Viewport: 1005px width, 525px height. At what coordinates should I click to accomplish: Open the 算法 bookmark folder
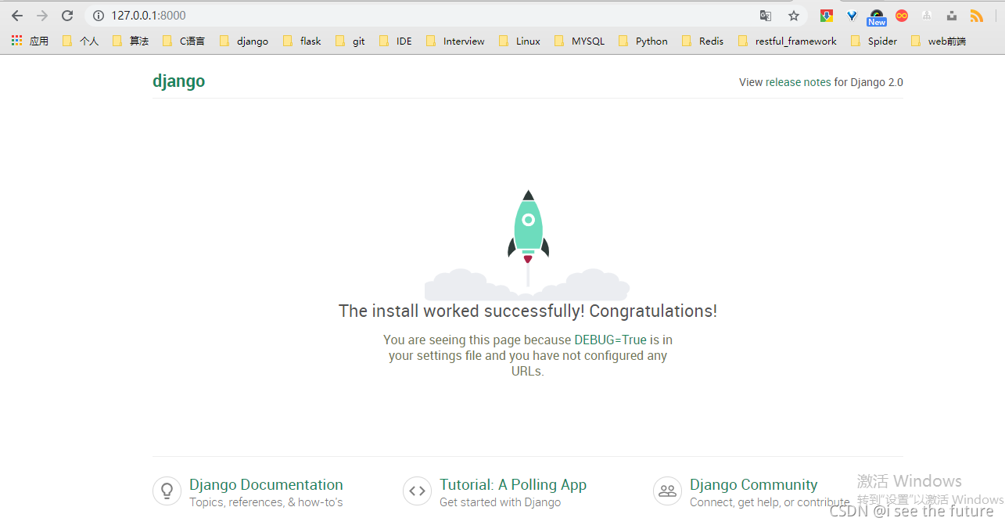pyautogui.click(x=131, y=41)
